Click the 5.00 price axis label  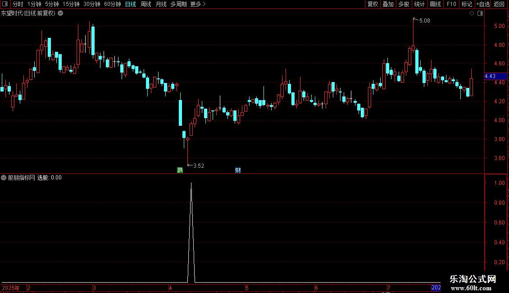[x=499, y=26]
